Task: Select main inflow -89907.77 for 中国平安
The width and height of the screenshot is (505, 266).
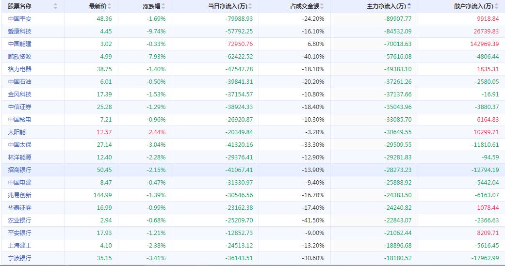Action: (398, 19)
